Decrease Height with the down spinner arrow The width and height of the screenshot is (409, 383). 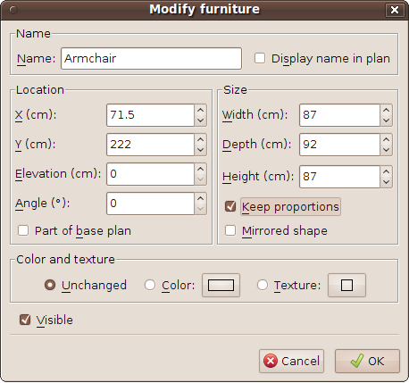click(x=387, y=182)
